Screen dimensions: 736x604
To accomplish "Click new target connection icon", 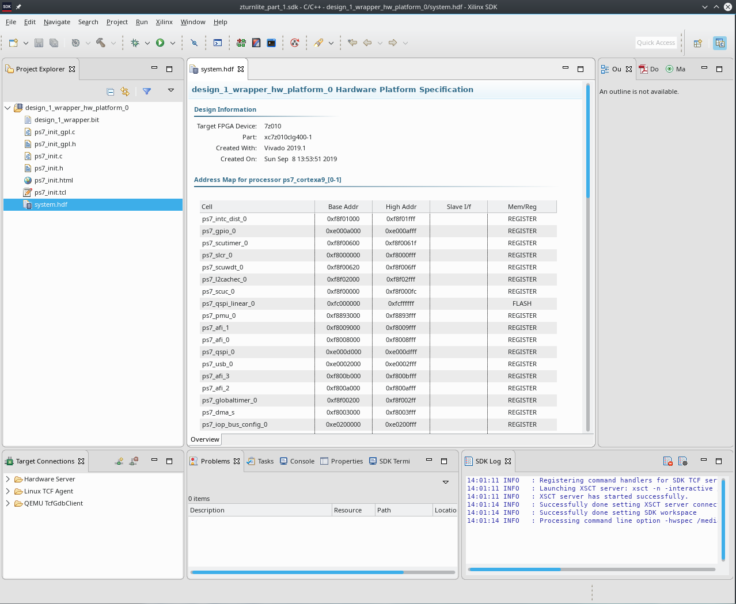I will click(x=119, y=461).
